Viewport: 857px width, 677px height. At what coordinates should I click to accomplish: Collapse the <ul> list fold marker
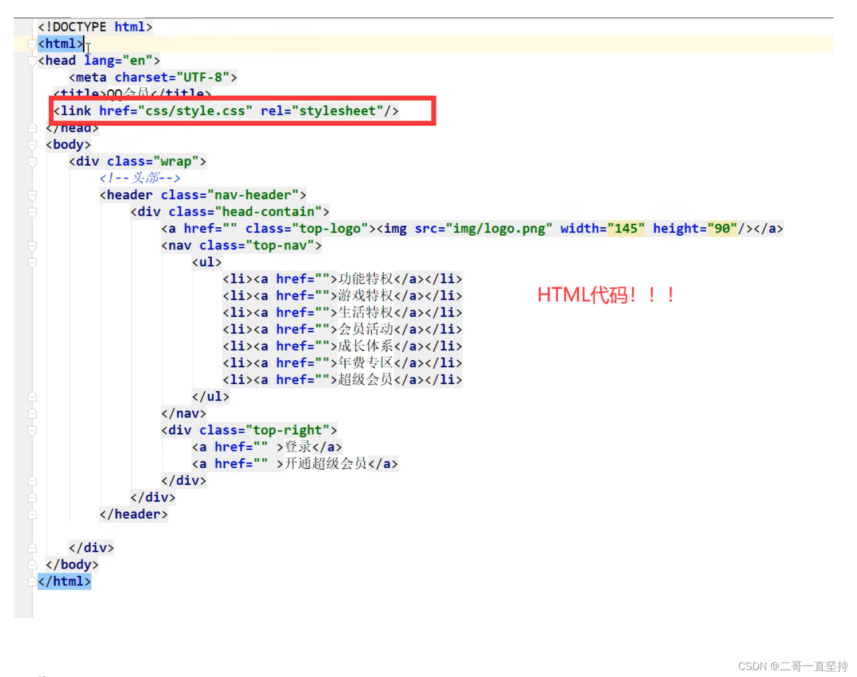32,262
